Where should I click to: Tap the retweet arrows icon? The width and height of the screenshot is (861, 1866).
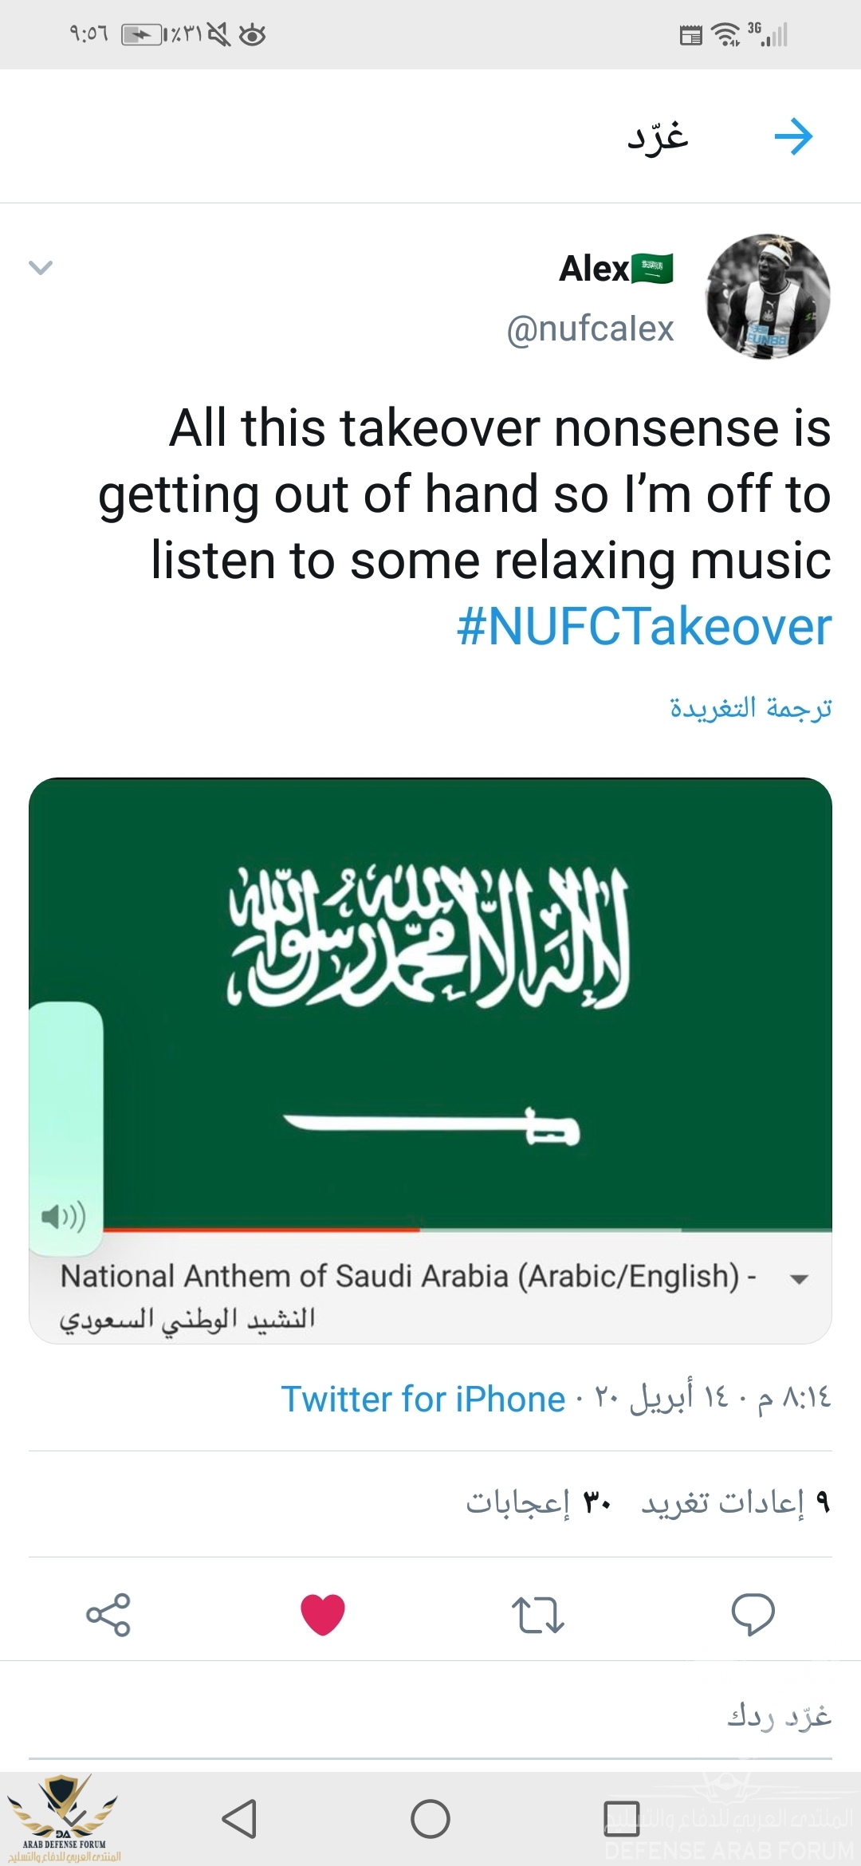[537, 1615]
